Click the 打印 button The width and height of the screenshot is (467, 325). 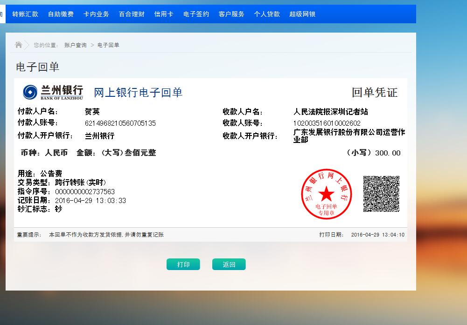point(183,264)
